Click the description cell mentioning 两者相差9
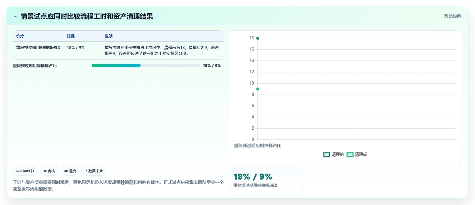Screen dimensions: 475x205 coord(162,50)
